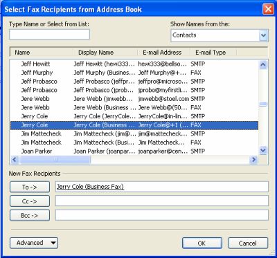
Task: Click the horizontal scrollbar thumb
Action: tap(55, 159)
